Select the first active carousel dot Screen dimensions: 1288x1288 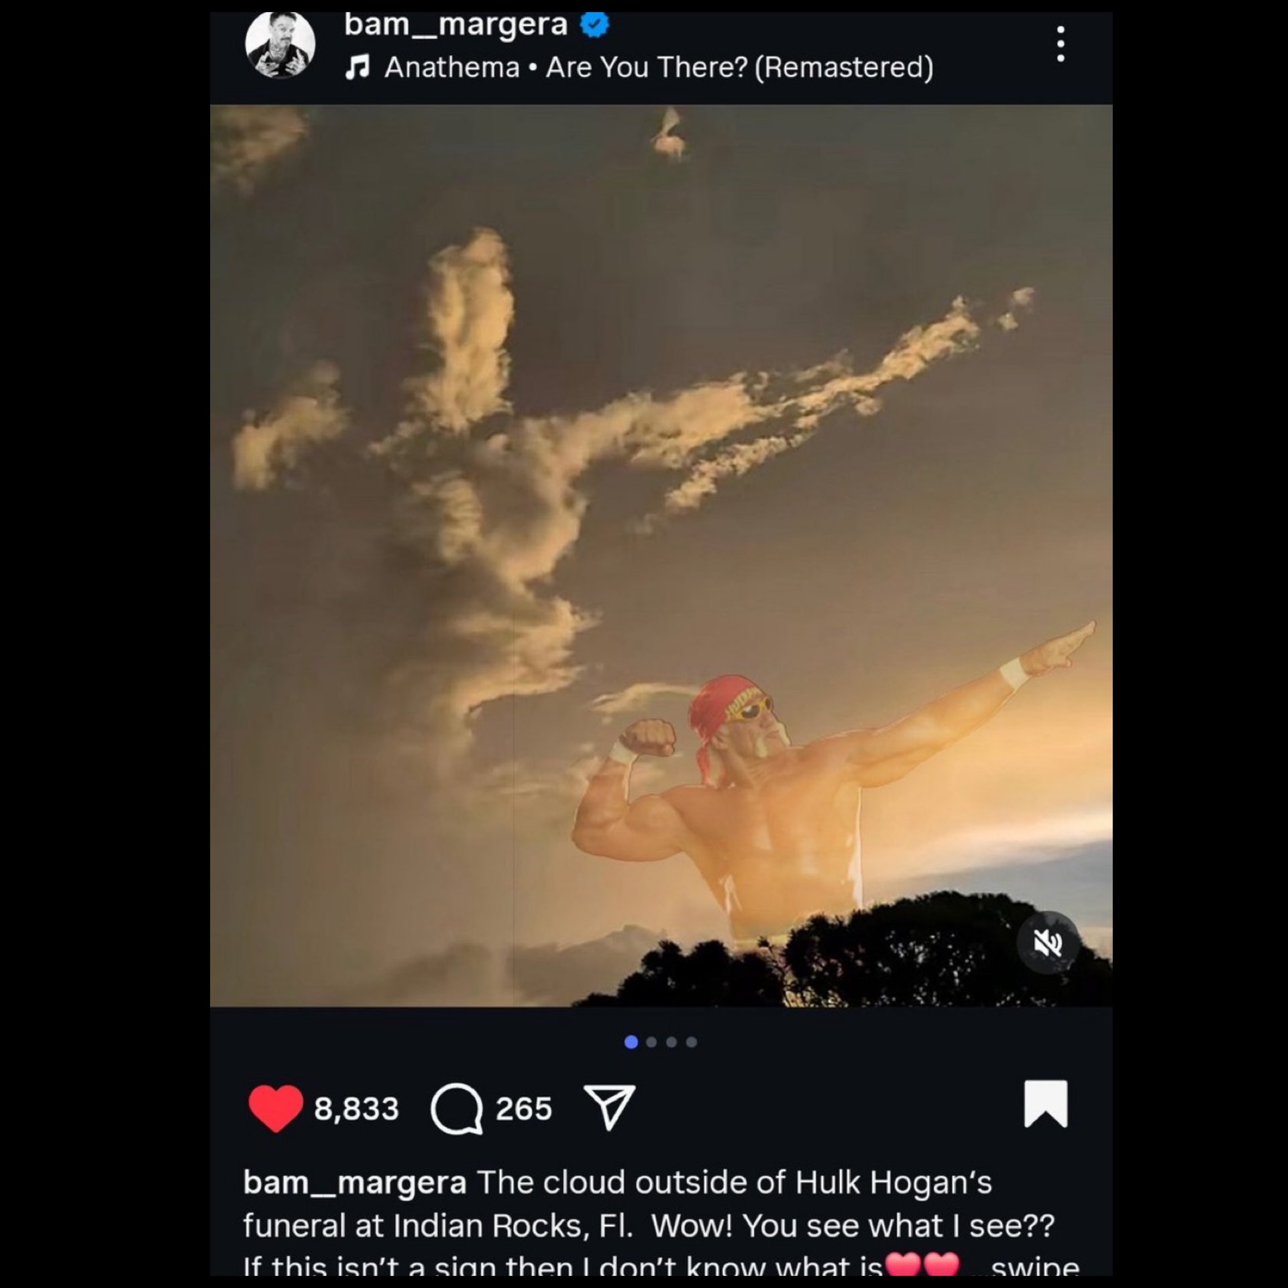click(x=631, y=1042)
